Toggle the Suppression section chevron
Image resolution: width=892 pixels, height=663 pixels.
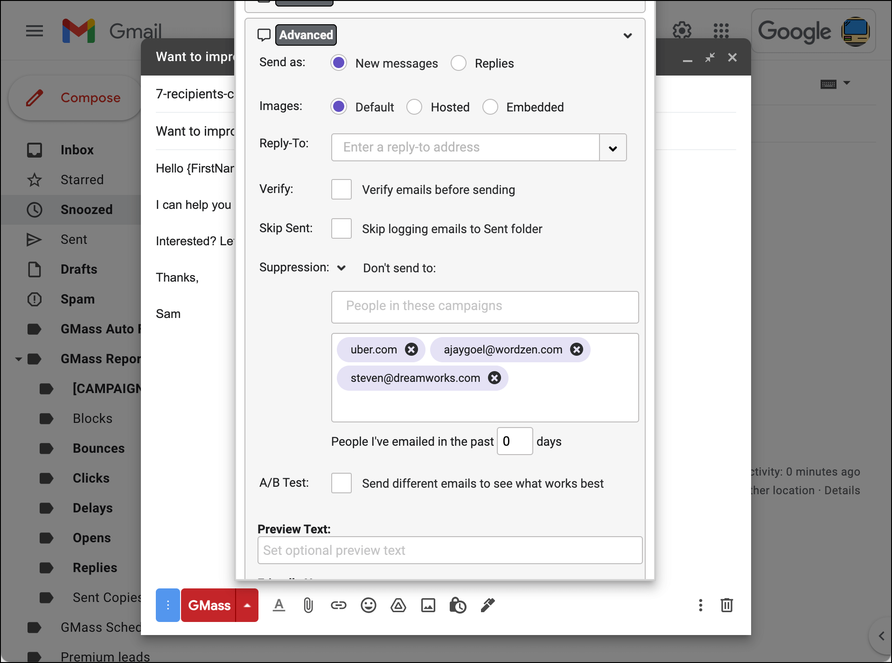341,268
